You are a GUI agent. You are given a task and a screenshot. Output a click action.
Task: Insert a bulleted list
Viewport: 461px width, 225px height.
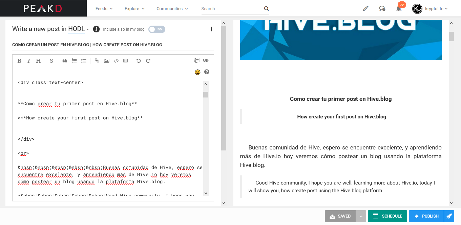click(84, 61)
